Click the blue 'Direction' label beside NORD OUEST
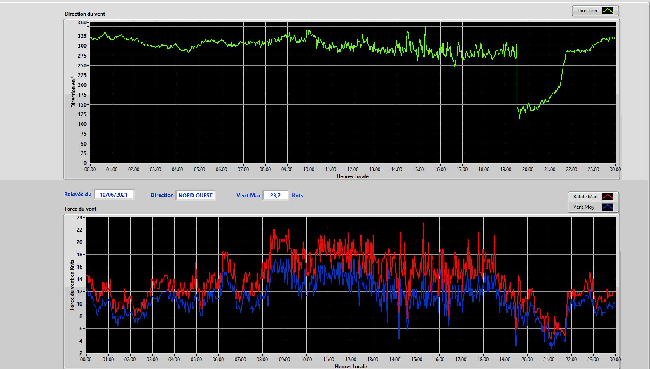Viewport: 650px width, 369px height. coord(162,195)
